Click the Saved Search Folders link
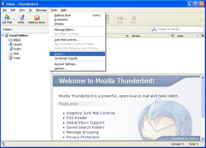Screen dimensions: 206x148 (85, 127)
